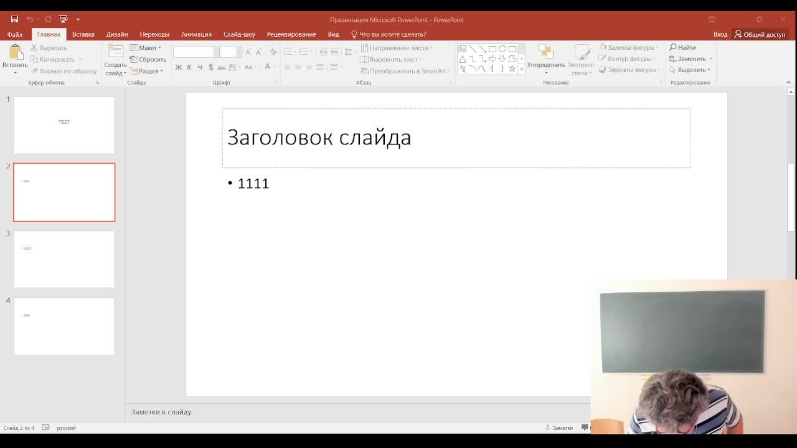Expand the shapes gallery more arrow
Image resolution: width=797 pixels, height=448 pixels.
522,69
